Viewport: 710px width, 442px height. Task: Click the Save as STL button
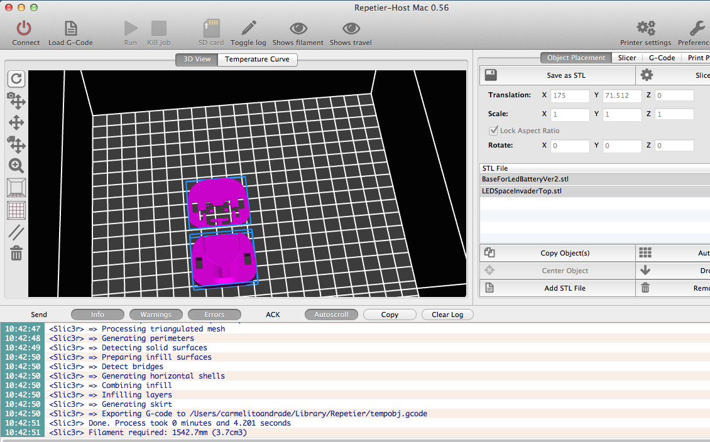point(558,75)
